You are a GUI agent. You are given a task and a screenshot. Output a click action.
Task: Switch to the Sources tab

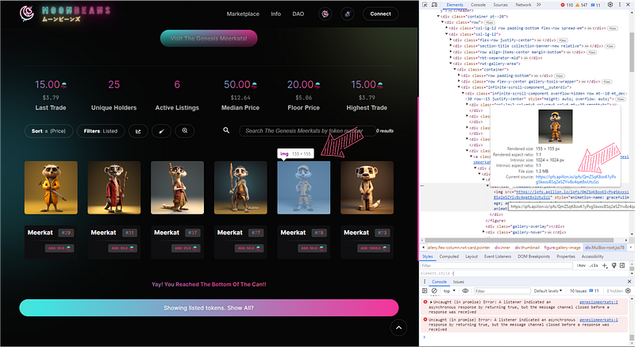(x=501, y=5)
